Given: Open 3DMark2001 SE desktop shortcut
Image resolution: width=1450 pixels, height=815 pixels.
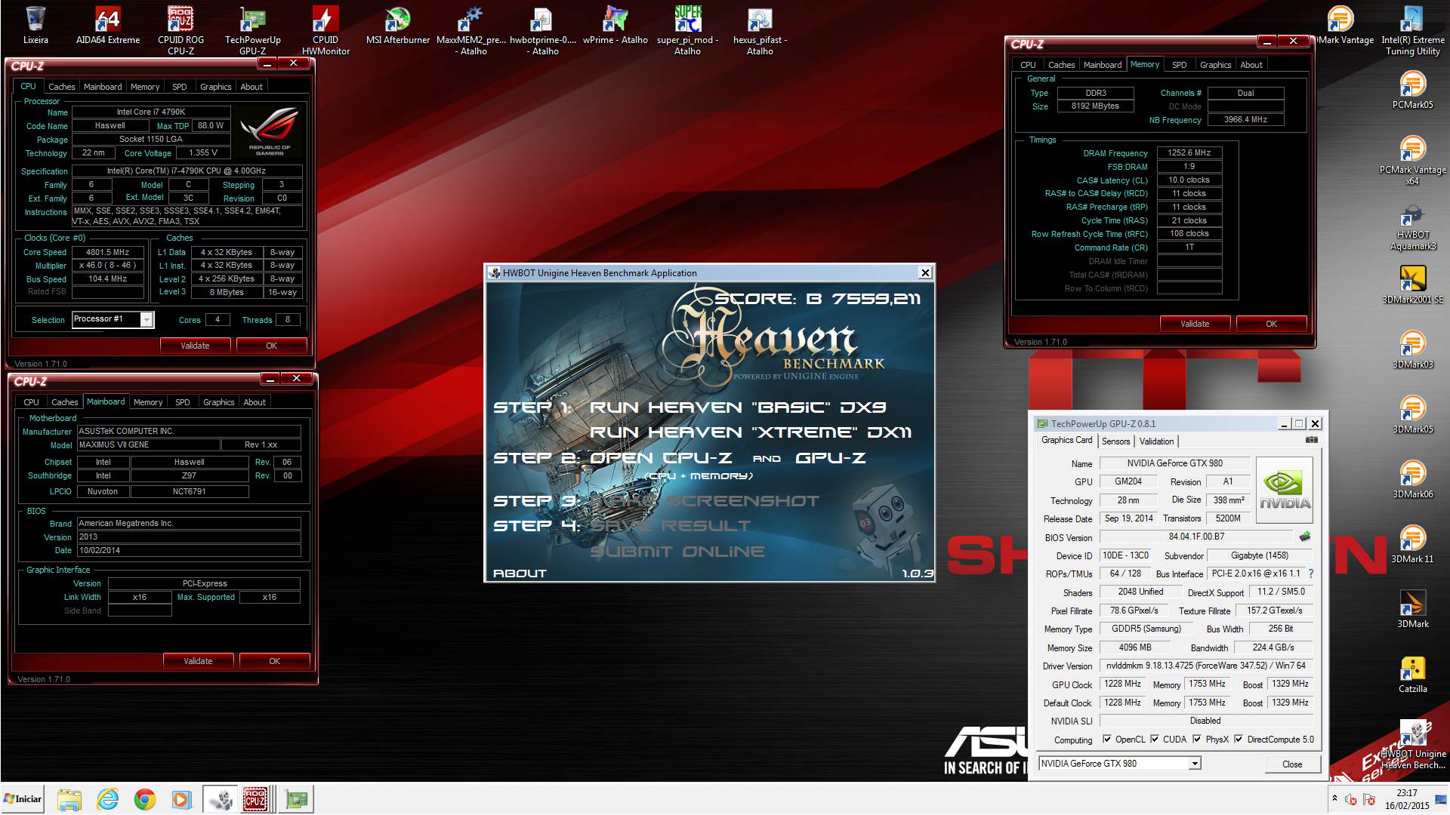Looking at the screenshot, I should tap(1412, 285).
